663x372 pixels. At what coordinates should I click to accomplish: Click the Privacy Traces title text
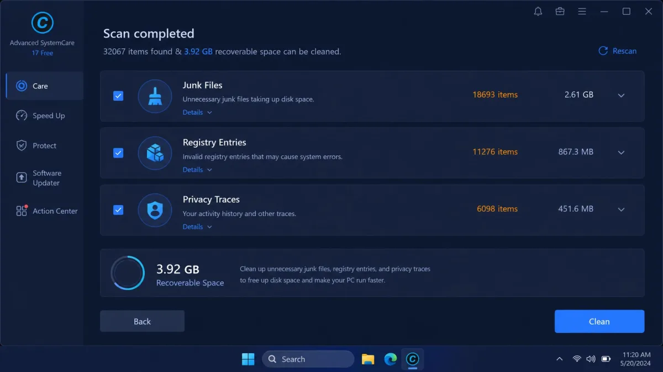coord(211,200)
